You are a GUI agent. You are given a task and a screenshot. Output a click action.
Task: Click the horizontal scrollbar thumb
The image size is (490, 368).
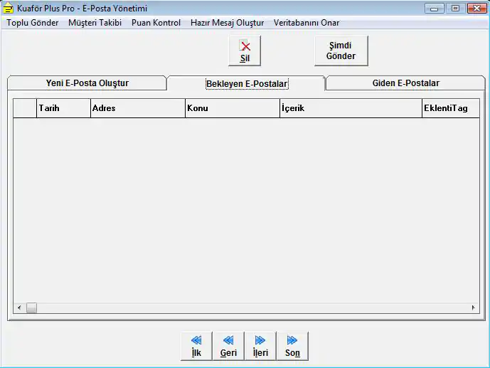(x=31, y=308)
